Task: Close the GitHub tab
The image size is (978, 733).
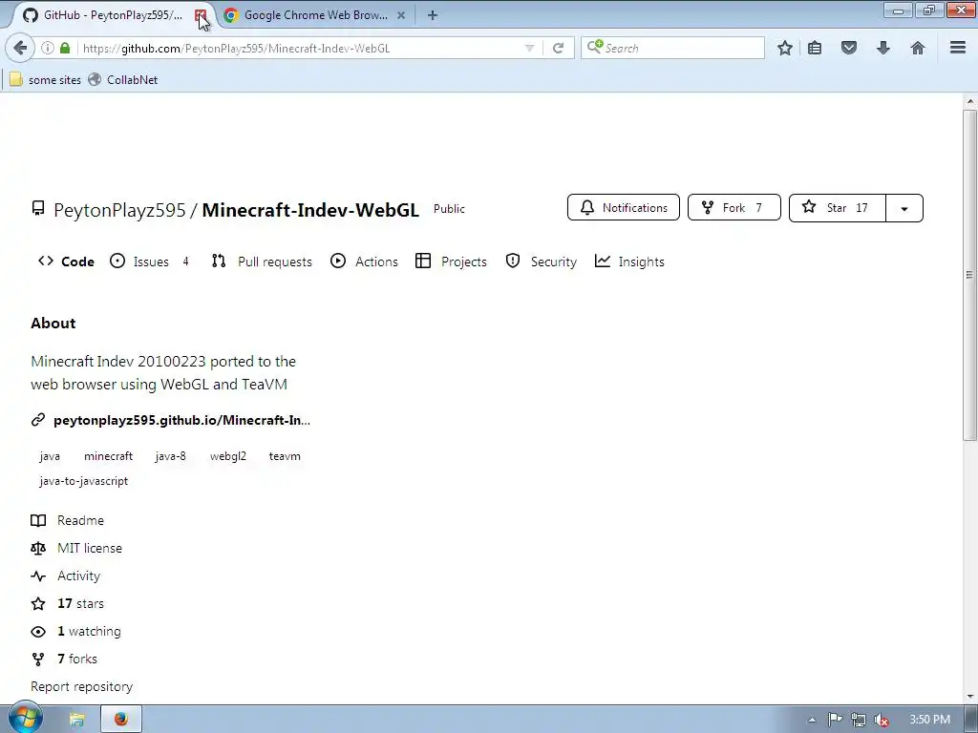Action: pos(201,15)
